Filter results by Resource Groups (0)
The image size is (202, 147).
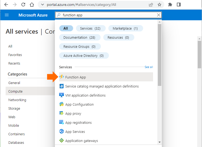(80, 46)
